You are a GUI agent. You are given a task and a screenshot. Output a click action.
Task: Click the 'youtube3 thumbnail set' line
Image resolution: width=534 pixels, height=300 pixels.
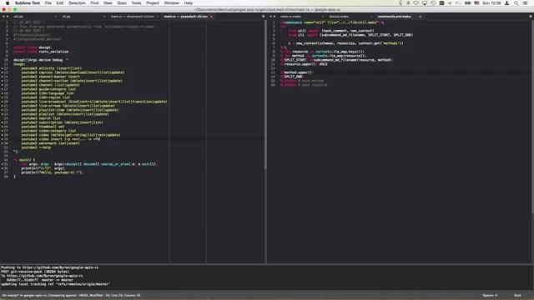(x=43, y=127)
